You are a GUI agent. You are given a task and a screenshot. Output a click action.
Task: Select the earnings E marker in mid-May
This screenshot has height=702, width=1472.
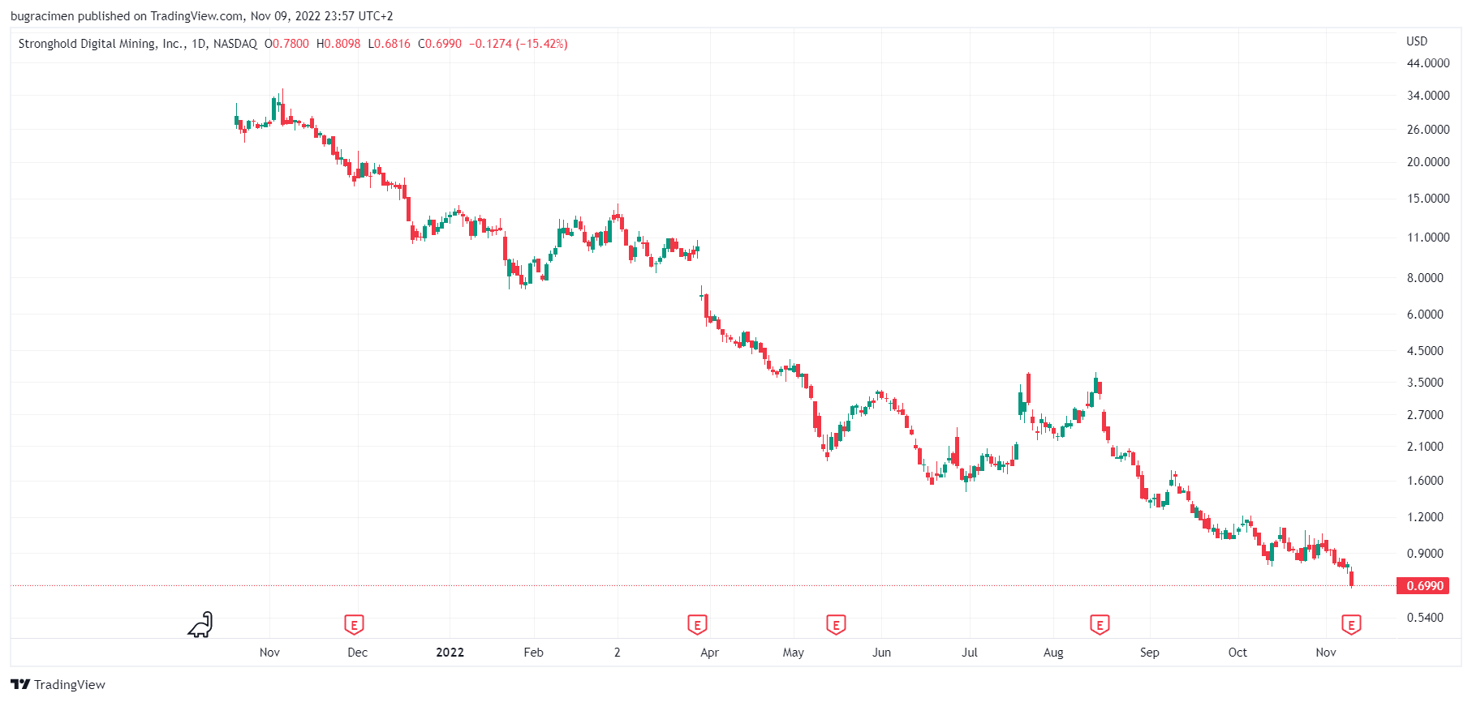pos(836,625)
